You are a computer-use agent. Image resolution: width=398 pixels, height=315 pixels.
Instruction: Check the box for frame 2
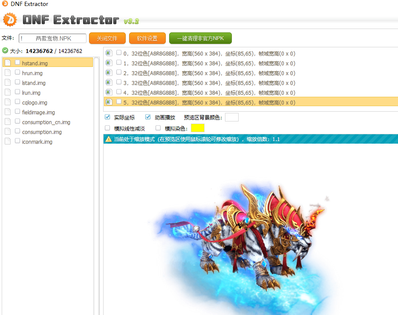(119, 72)
